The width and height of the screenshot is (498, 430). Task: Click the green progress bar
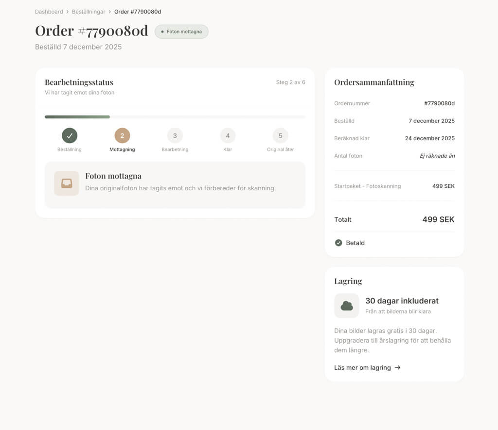tap(77, 116)
